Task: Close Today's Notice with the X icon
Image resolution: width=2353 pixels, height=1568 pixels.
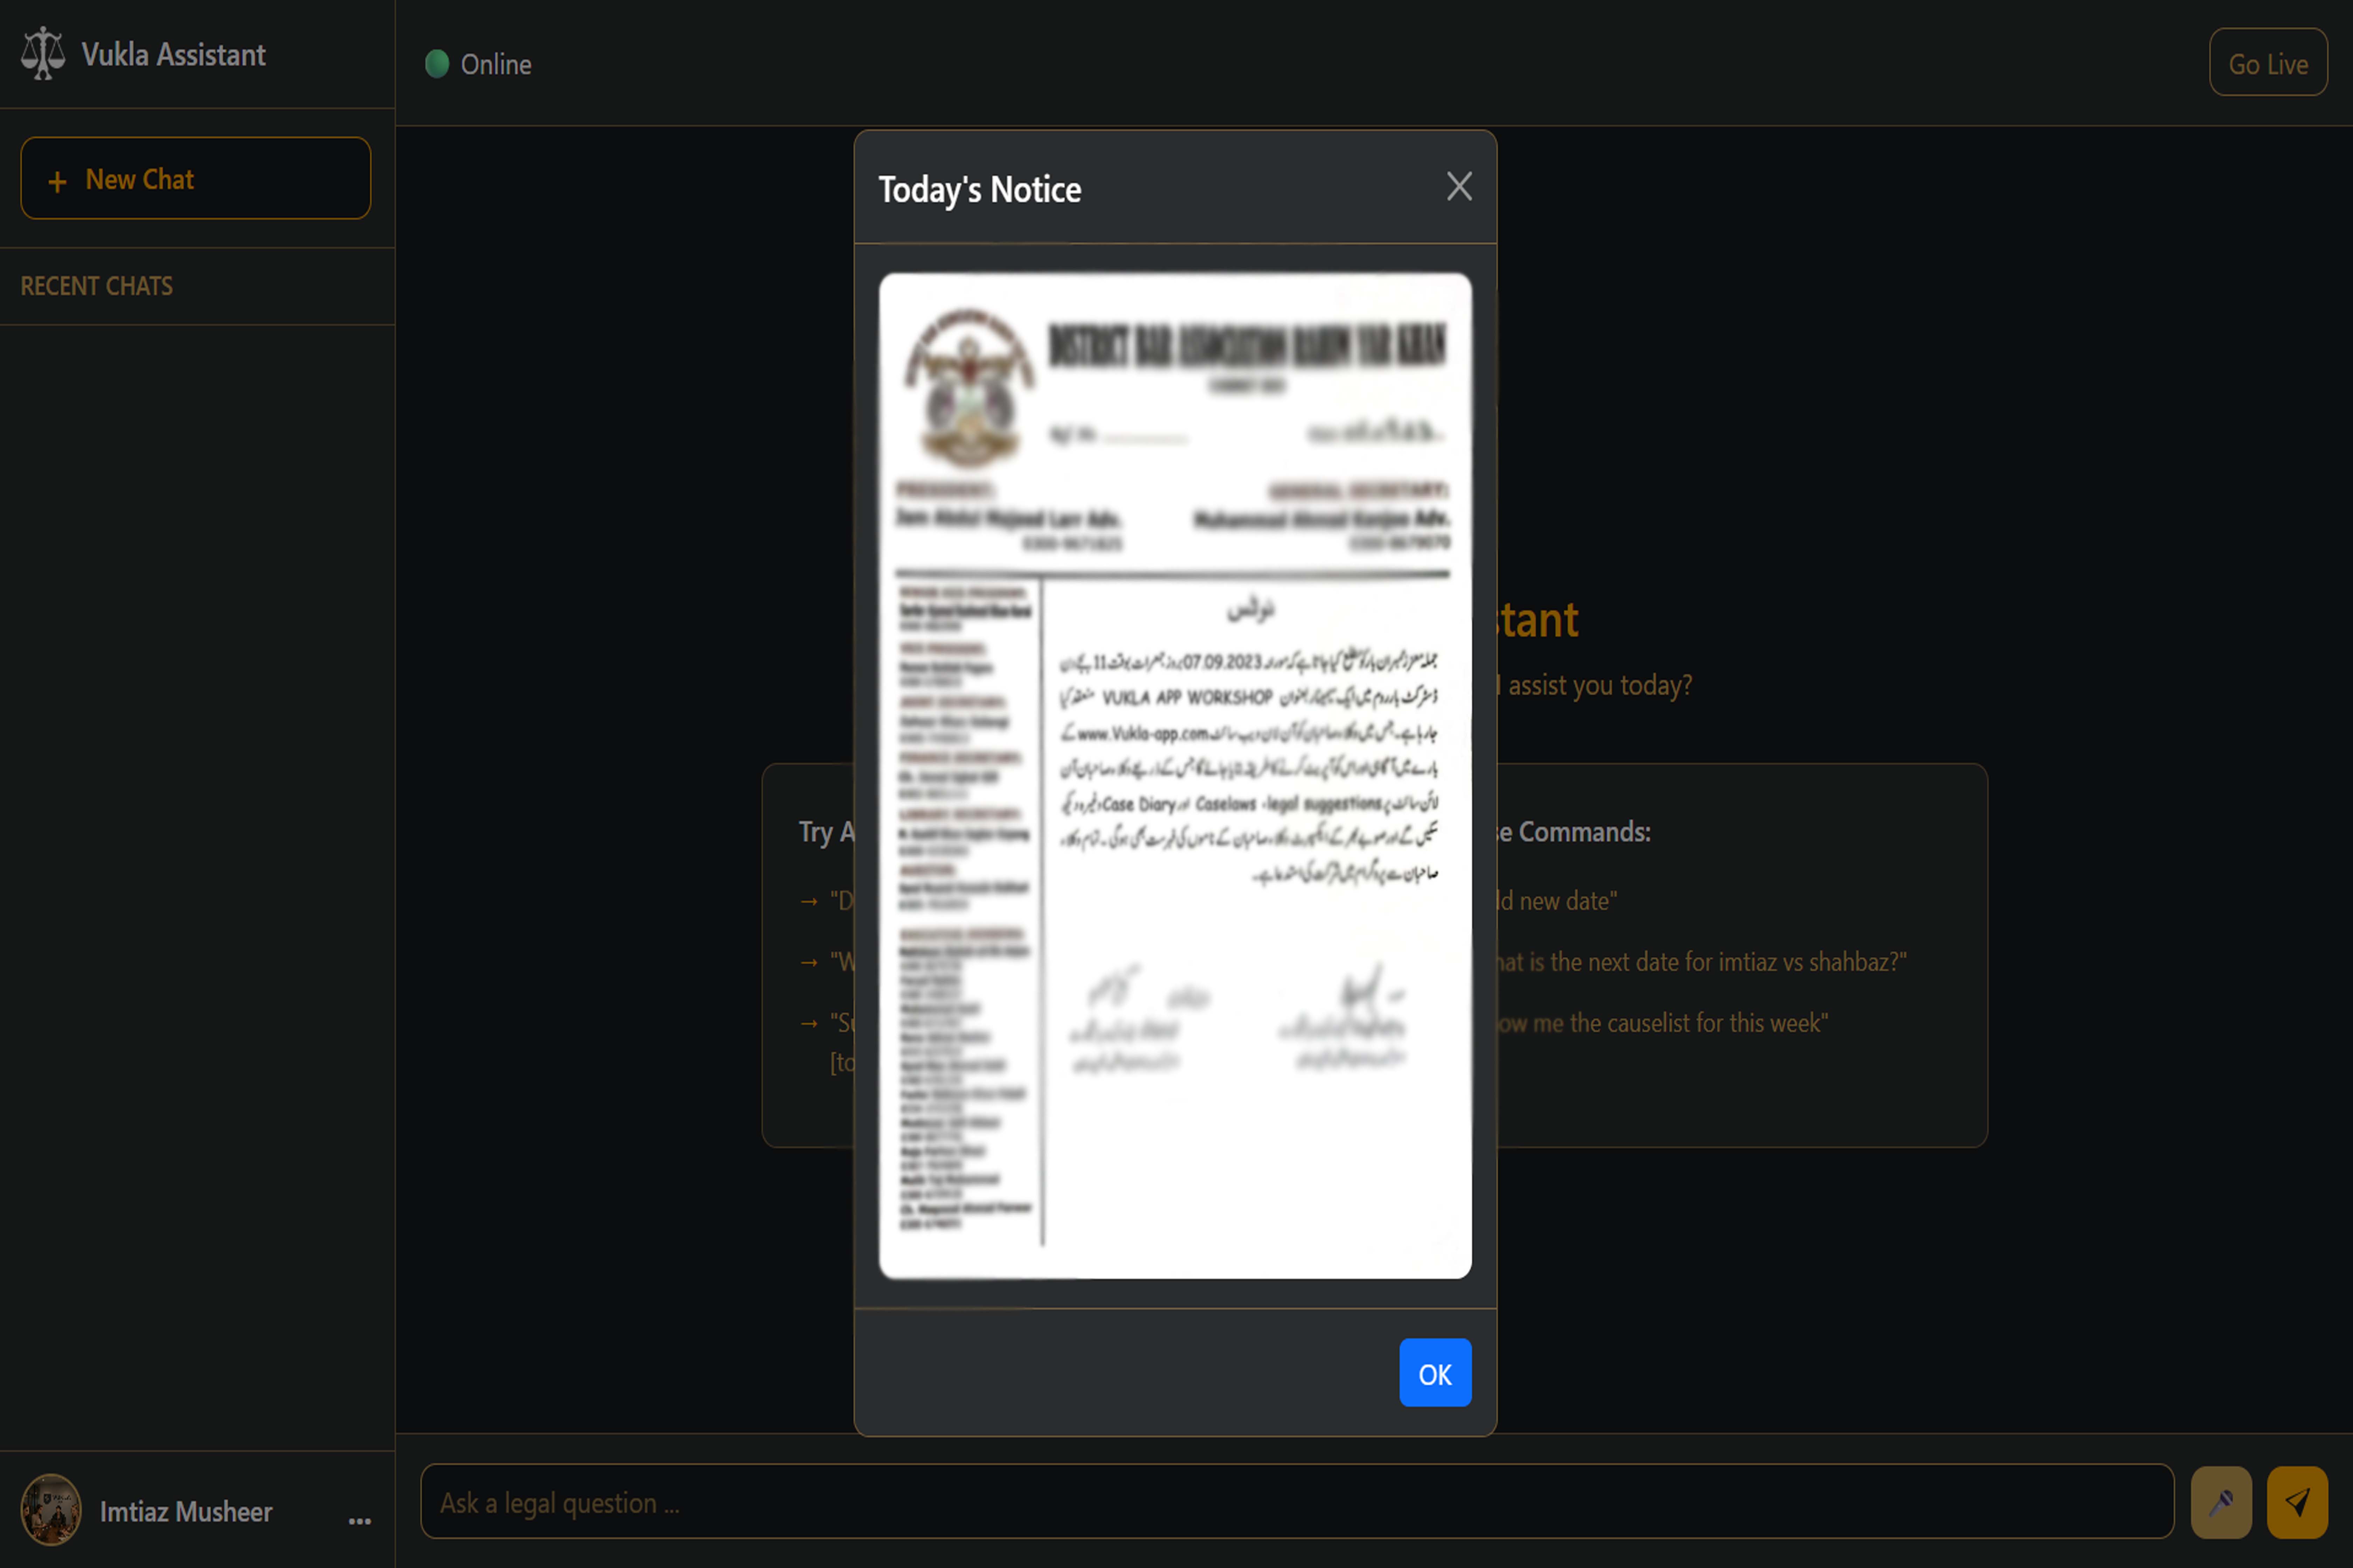Action: (x=1459, y=187)
